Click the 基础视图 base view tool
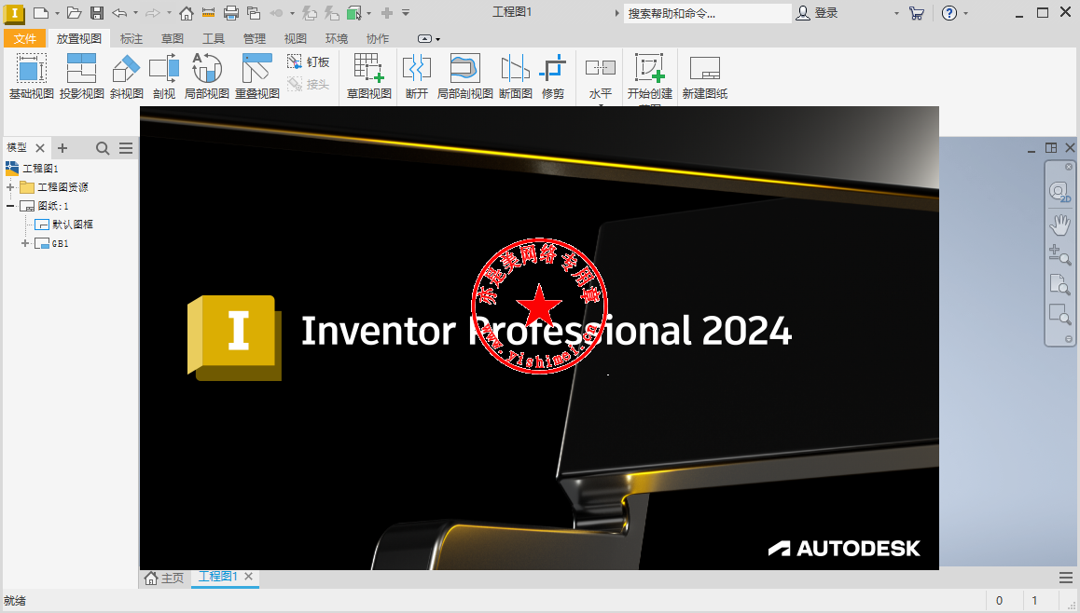The image size is (1080, 613). [31, 76]
